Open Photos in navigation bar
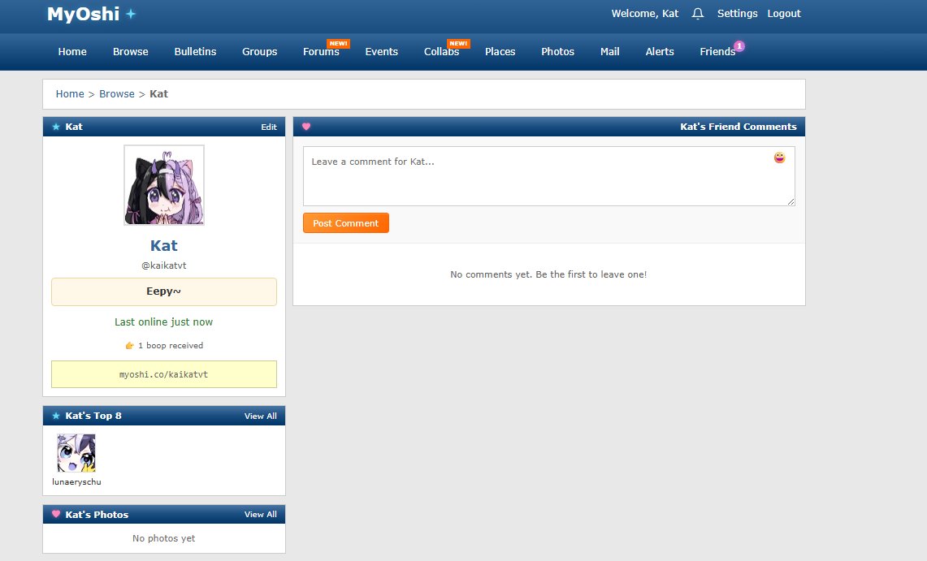The height and width of the screenshot is (561, 927). point(557,51)
